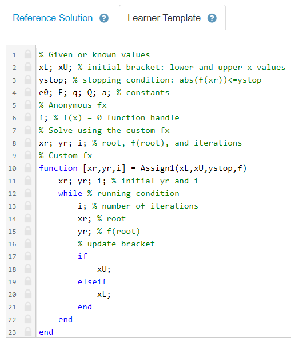Click the 'if' keyword on line 17
Image resolution: width=291 pixels, height=341 pixels.
(82, 256)
